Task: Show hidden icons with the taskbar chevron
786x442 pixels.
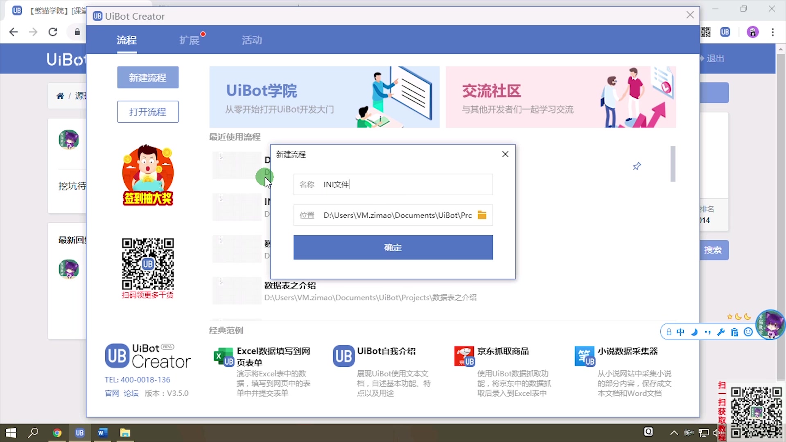Action: point(674,433)
